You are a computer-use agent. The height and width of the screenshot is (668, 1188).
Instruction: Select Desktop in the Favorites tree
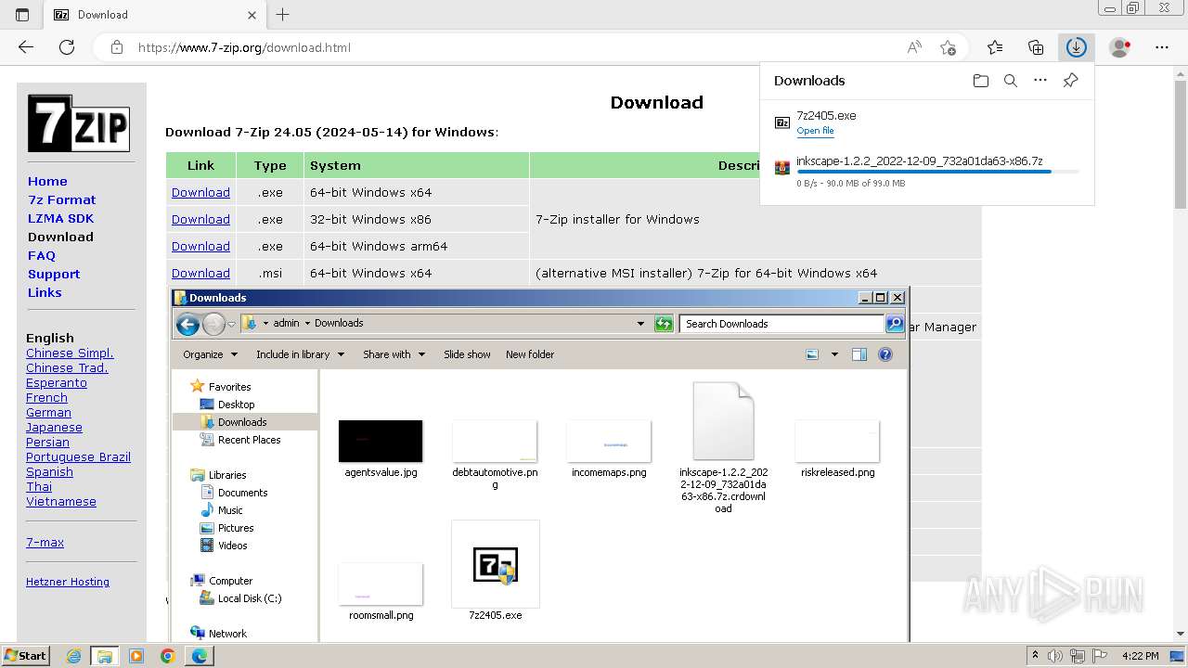pyautogui.click(x=236, y=405)
